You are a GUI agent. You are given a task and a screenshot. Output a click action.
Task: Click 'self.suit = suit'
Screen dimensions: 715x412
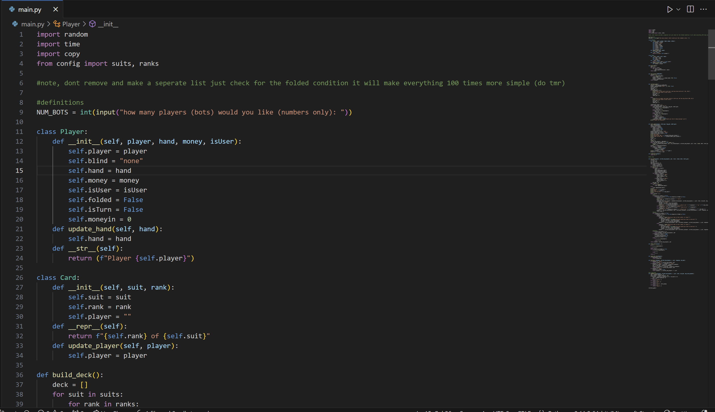pyautogui.click(x=100, y=297)
